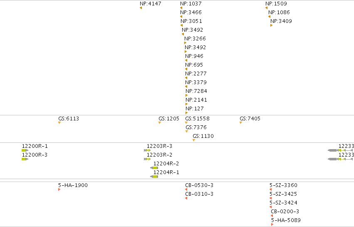The width and height of the screenshot is (354, 227).
Task: Click the NP:2141 feature label
Action: click(x=196, y=100)
